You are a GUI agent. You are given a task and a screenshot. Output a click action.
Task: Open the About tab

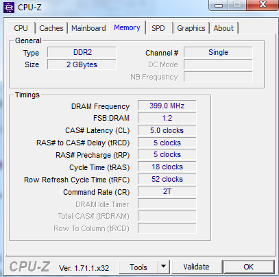click(x=223, y=28)
